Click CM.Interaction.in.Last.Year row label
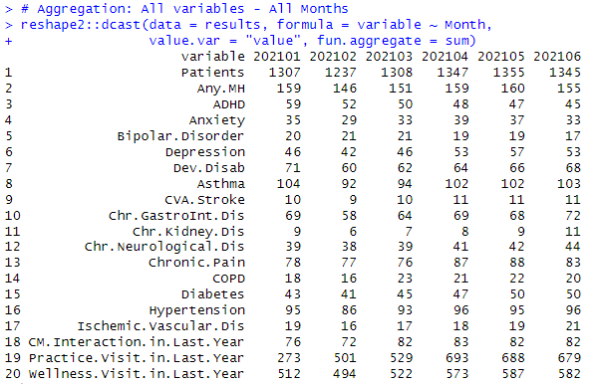The image size is (598, 384). 136,342
